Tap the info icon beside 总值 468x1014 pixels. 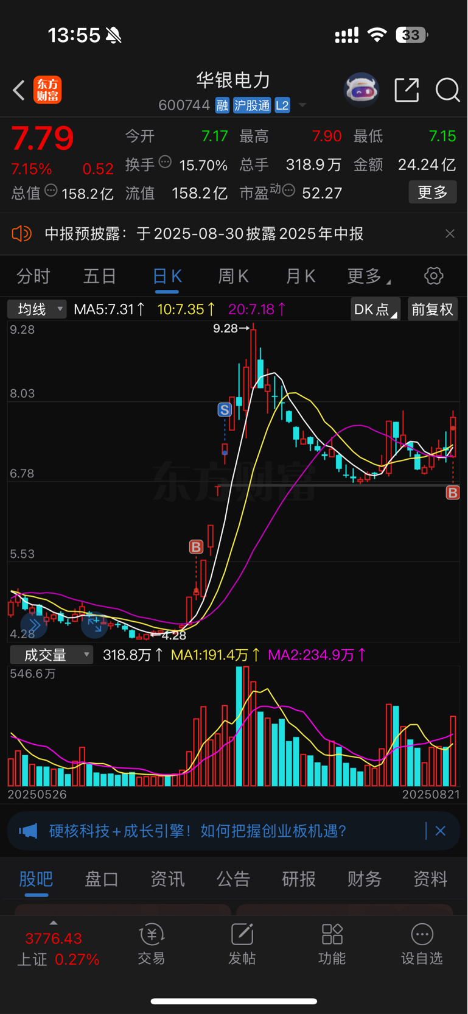[x=51, y=190]
